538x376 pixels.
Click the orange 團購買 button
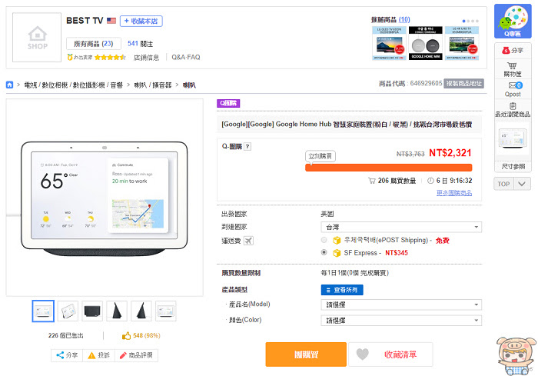coord(306,354)
